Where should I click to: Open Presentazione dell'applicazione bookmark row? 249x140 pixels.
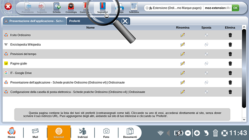point(67,82)
